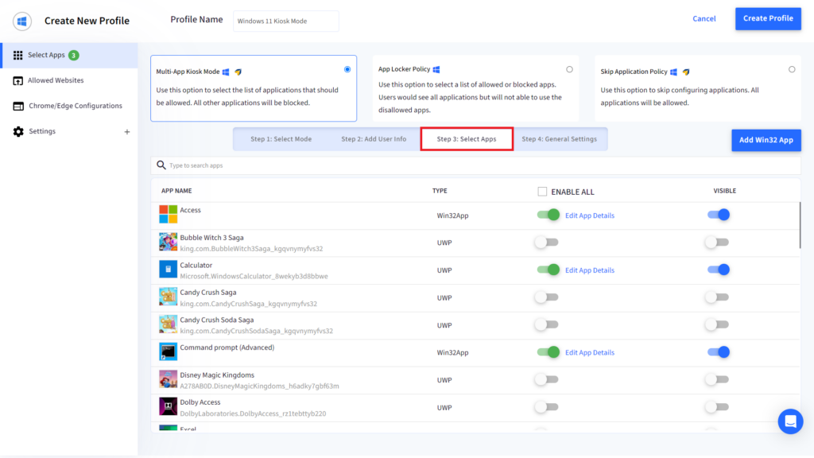Click the Add Win32 App button

766,140
